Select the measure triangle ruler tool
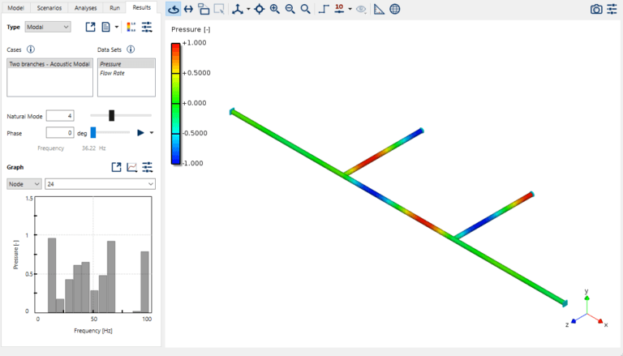The width and height of the screenshot is (623, 356). [379, 9]
